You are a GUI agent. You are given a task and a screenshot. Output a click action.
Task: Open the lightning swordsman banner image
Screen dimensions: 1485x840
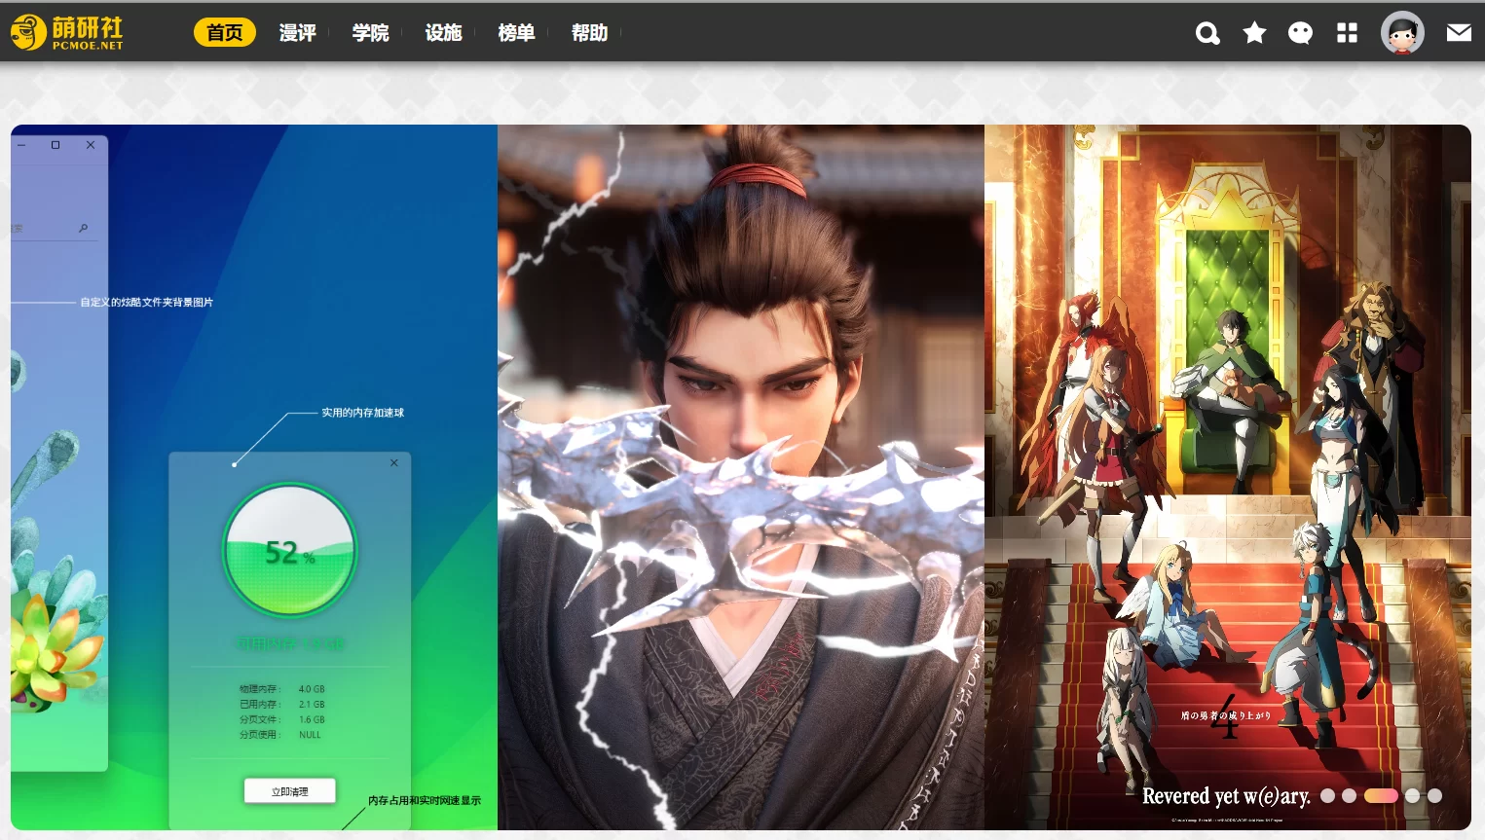click(x=740, y=477)
